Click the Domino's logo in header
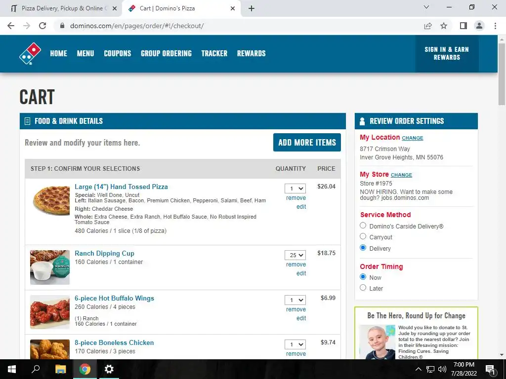The width and height of the screenshot is (506, 379). pyautogui.click(x=30, y=53)
